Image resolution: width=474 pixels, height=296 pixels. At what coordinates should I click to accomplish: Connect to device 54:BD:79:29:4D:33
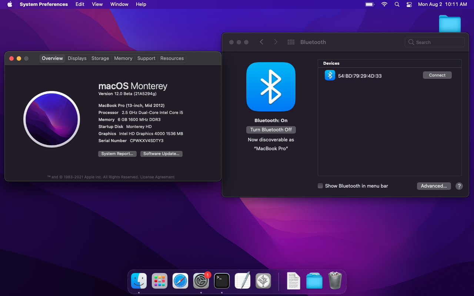point(437,75)
